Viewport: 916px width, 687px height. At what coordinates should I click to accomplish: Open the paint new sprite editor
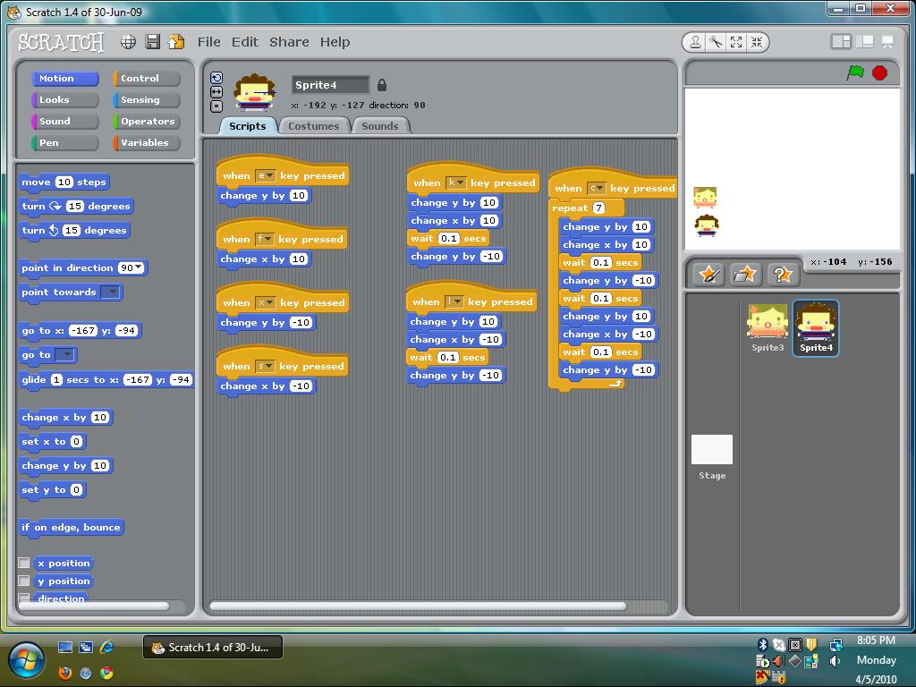pyautogui.click(x=707, y=274)
